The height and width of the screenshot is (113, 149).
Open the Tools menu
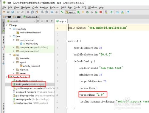77,7
